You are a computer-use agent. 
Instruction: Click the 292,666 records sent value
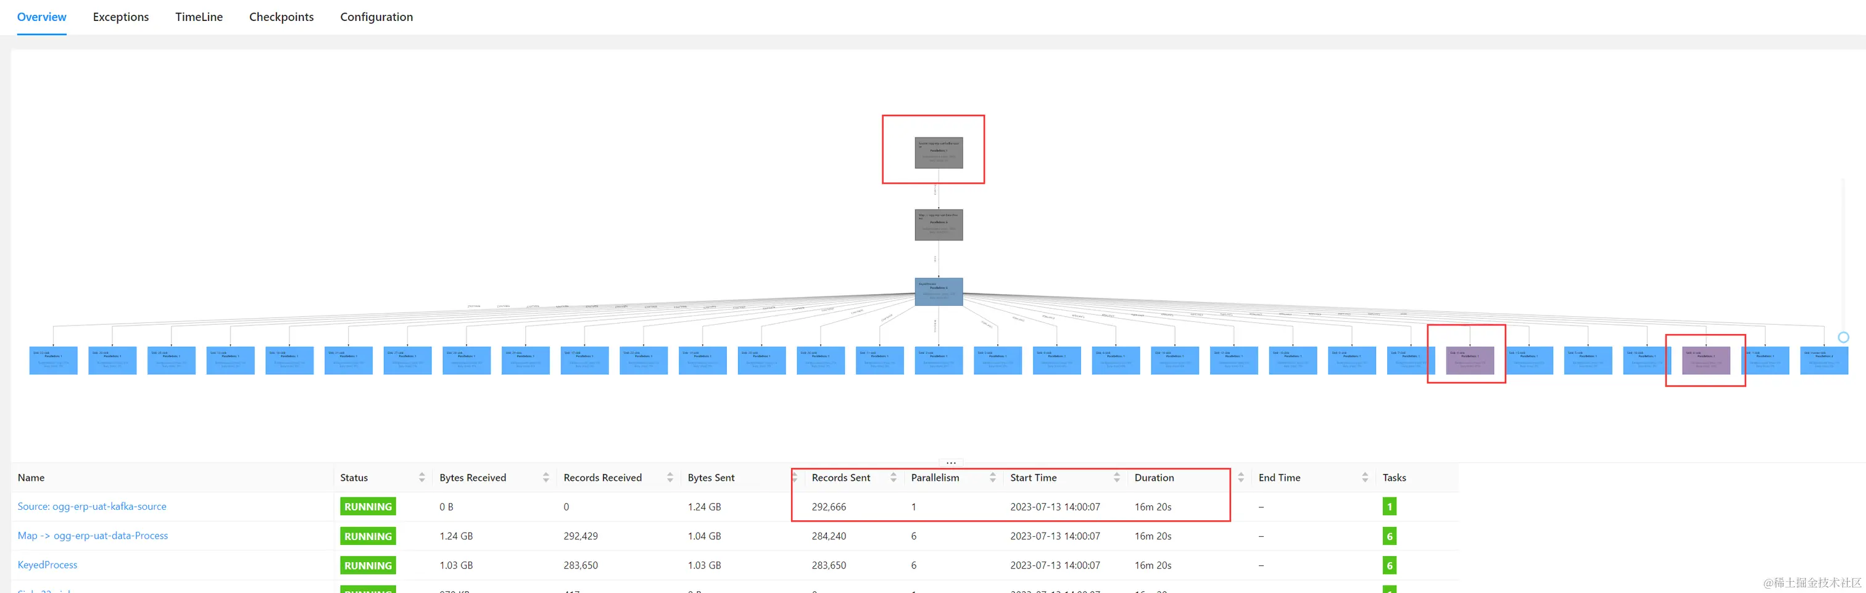pyautogui.click(x=829, y=507)
